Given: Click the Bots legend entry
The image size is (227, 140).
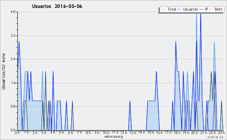Looking at the screenshot, I should pyautogui.click(x=216, y=9).
